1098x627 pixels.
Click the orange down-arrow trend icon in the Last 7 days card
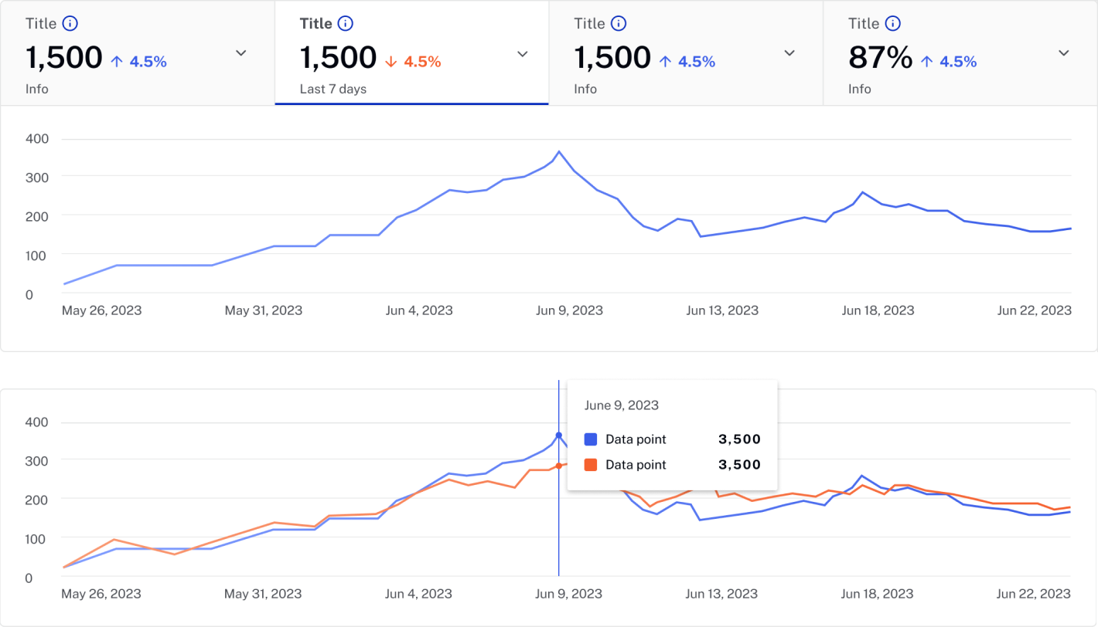(x=390, y=61)
